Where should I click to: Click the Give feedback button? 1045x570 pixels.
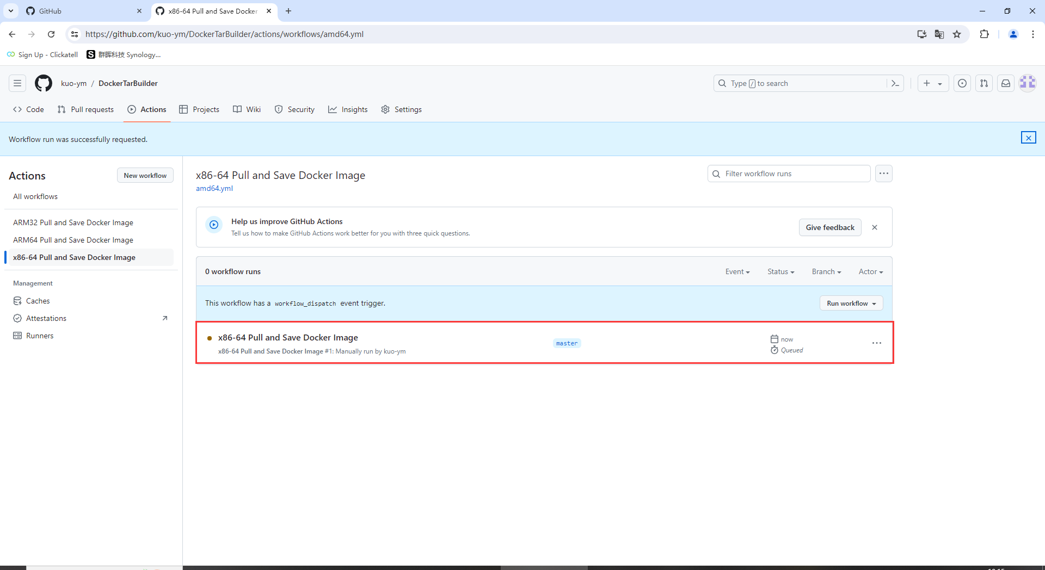[x=829, y=227]
